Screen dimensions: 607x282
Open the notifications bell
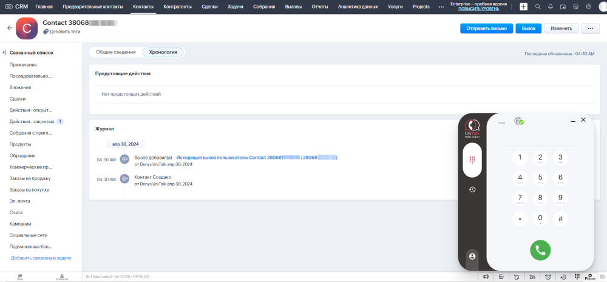[550, 7]
